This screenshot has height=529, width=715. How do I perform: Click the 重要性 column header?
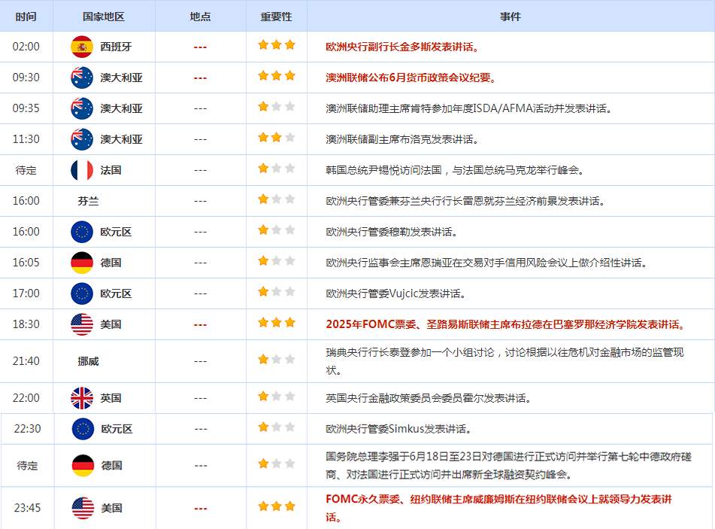coord(277,17)
